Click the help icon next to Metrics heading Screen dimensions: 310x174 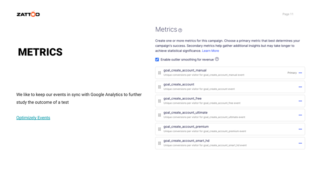(x=180, y=30)
